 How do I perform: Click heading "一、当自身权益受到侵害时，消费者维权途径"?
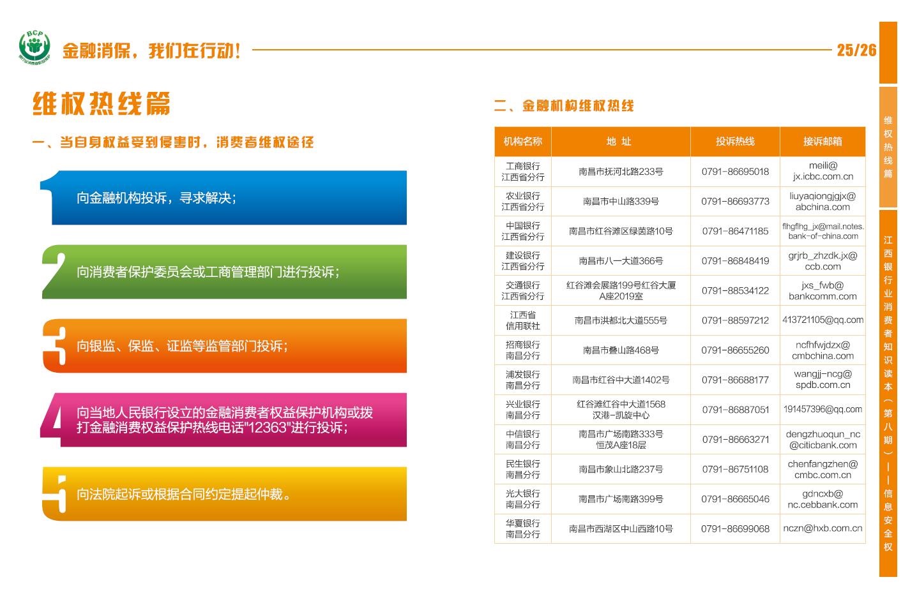click(173, 142)
